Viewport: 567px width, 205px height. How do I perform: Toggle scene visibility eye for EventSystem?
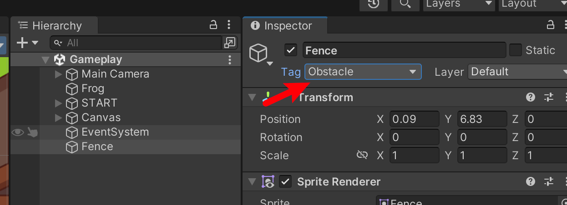coord(18,132)
